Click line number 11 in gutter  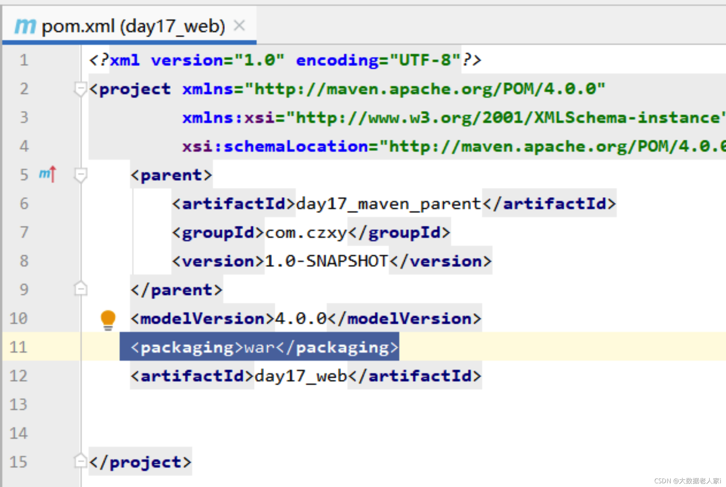pos(18,347)
